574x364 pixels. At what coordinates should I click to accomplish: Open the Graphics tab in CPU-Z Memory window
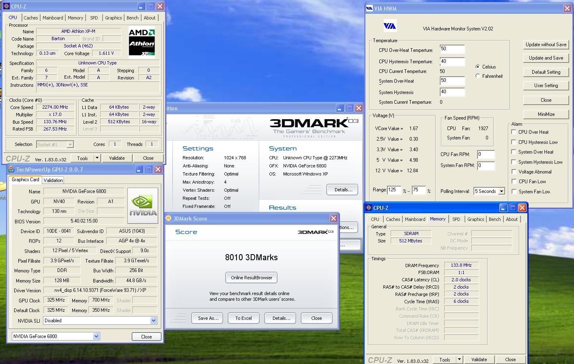click(475, 219)
